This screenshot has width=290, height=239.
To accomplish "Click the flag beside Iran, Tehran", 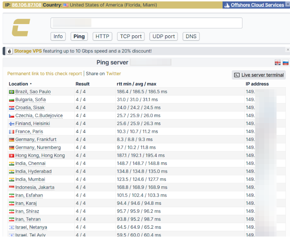I will (x=12, y=219).
